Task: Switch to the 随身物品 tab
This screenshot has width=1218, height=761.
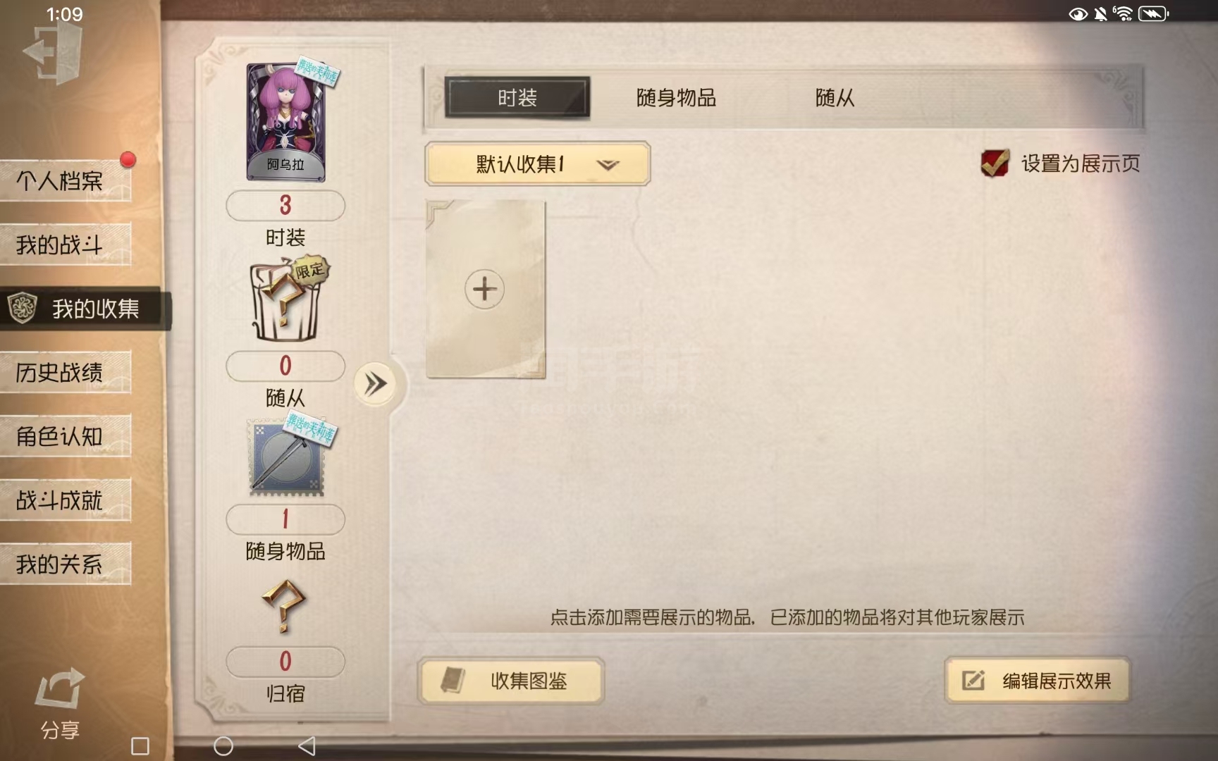Action: [676, 97]
